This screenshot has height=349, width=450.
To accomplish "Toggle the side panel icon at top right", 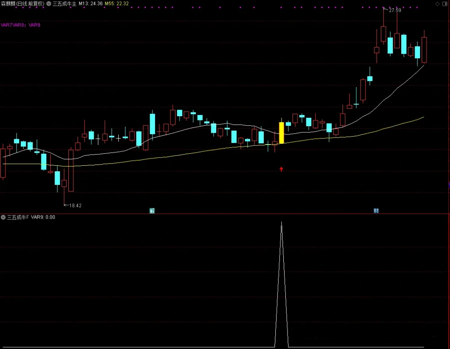I will coord(445,4).
